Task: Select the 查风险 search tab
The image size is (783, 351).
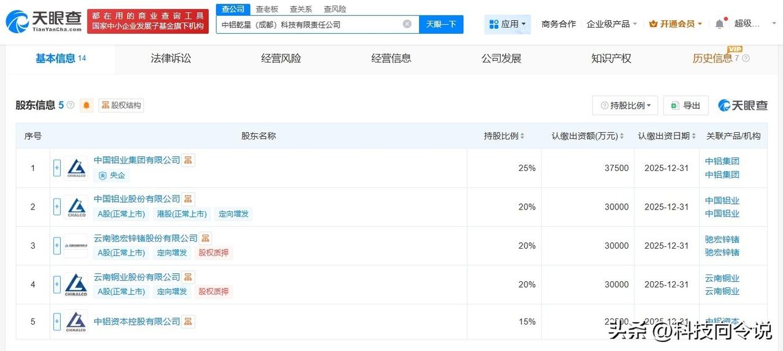Action: (x=335, y=9)
